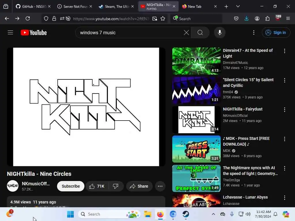Viewport: 295px width, 221px height.
Task: Open more actions menu beside Share
Action: pos(160,186)
